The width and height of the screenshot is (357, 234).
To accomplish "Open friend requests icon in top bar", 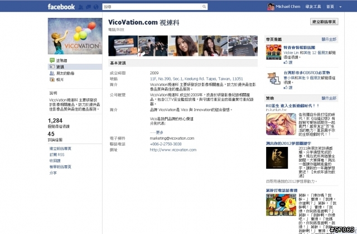I will 80,7.
